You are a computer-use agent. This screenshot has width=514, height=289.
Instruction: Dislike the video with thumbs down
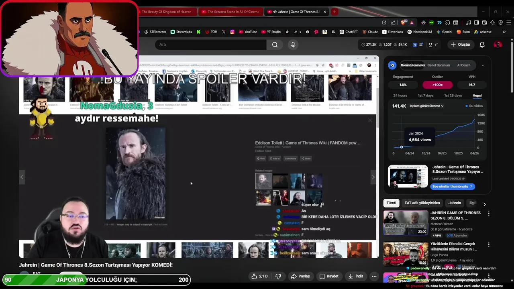click(x=278, y=276)
